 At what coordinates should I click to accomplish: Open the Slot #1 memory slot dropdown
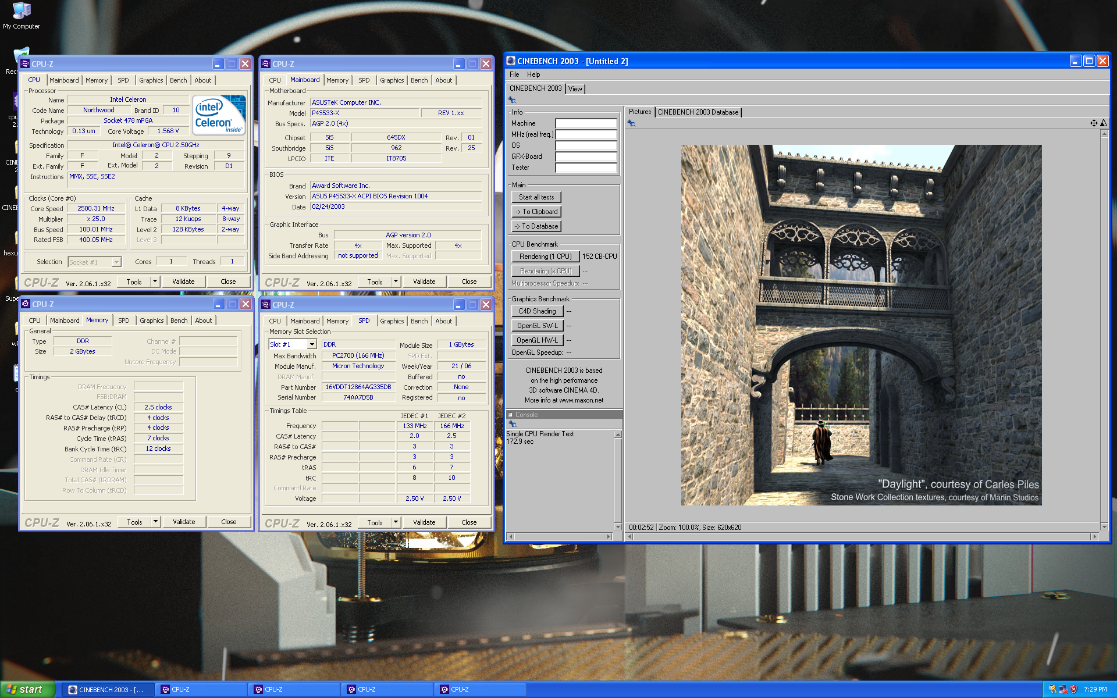point(312,344)
